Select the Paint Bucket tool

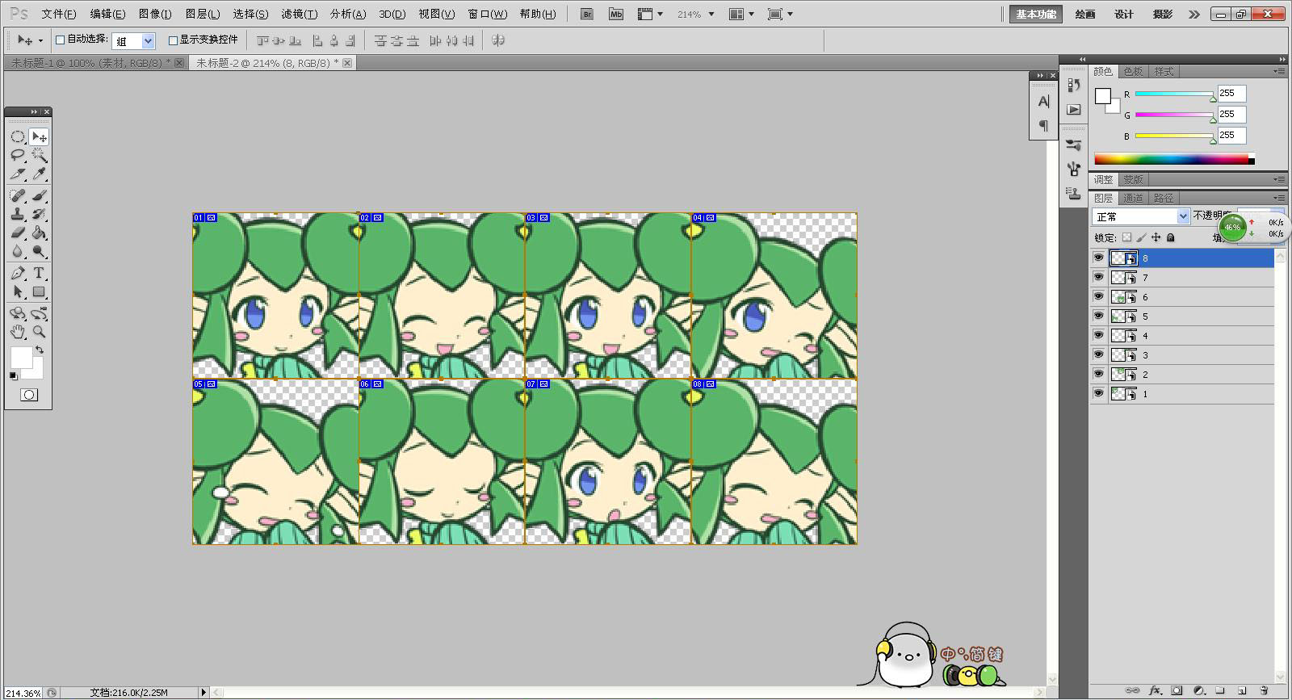(39, 233)
